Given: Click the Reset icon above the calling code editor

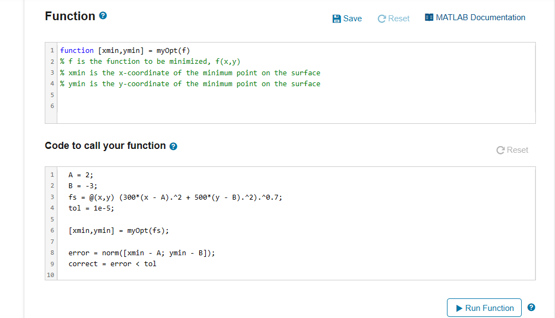Looking at the screenshot, I should click(500, 151).
